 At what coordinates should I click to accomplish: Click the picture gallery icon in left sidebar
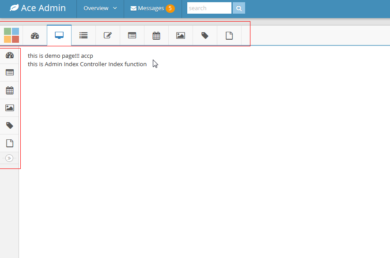click(x=9, y=108)
